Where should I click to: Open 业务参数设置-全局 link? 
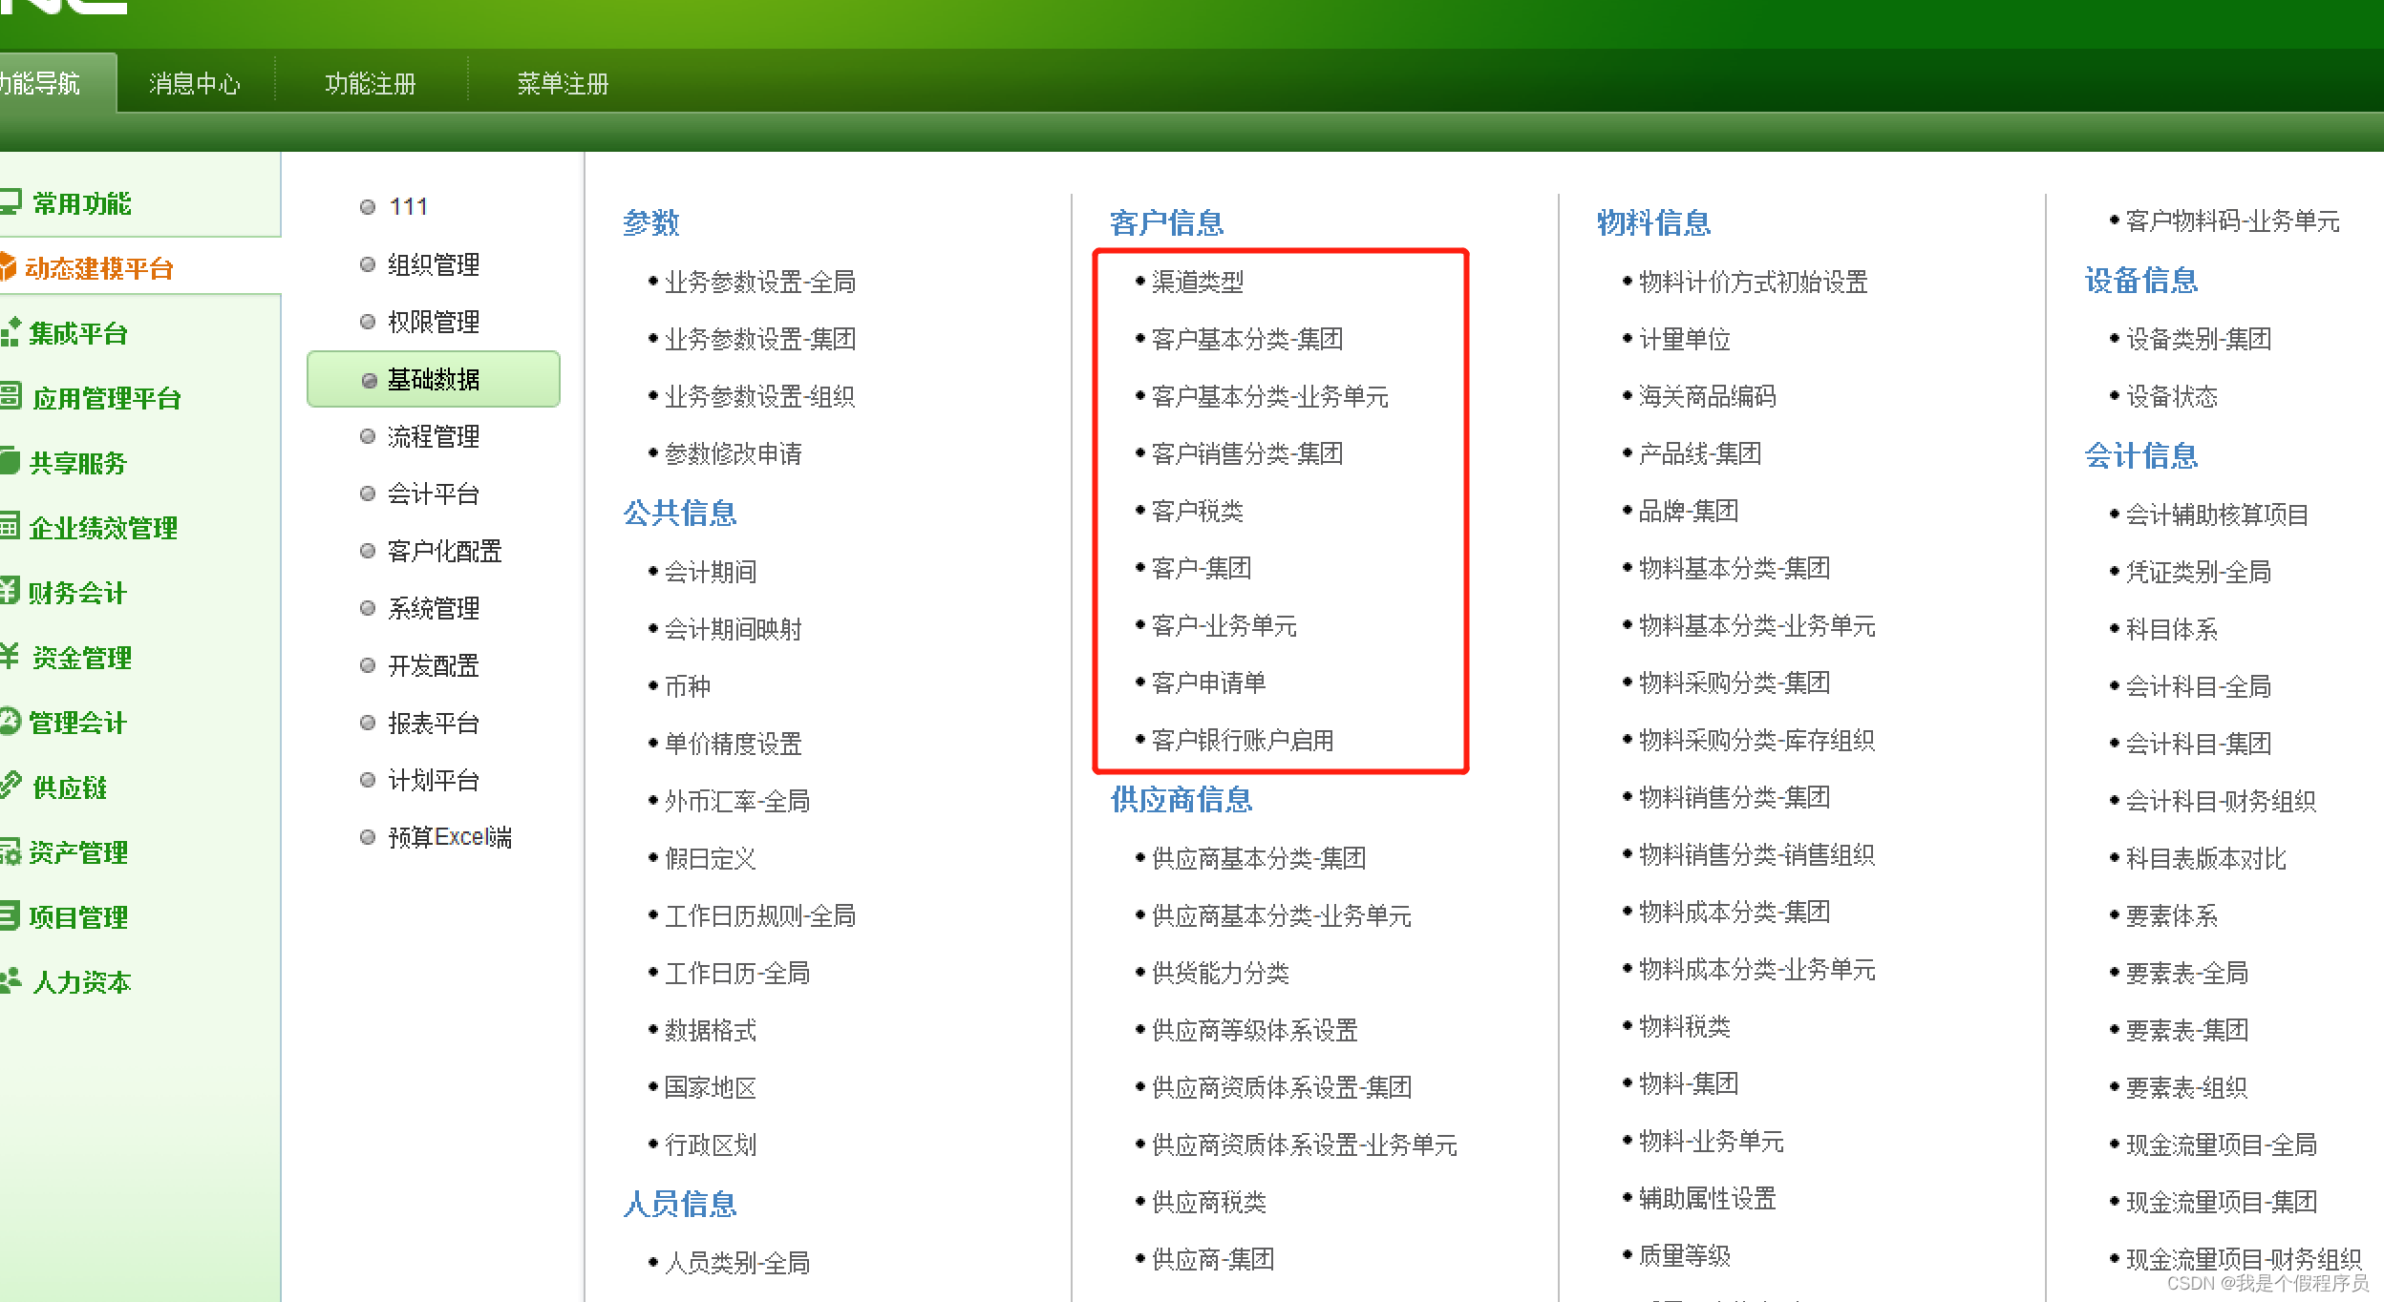coord(760,282)
